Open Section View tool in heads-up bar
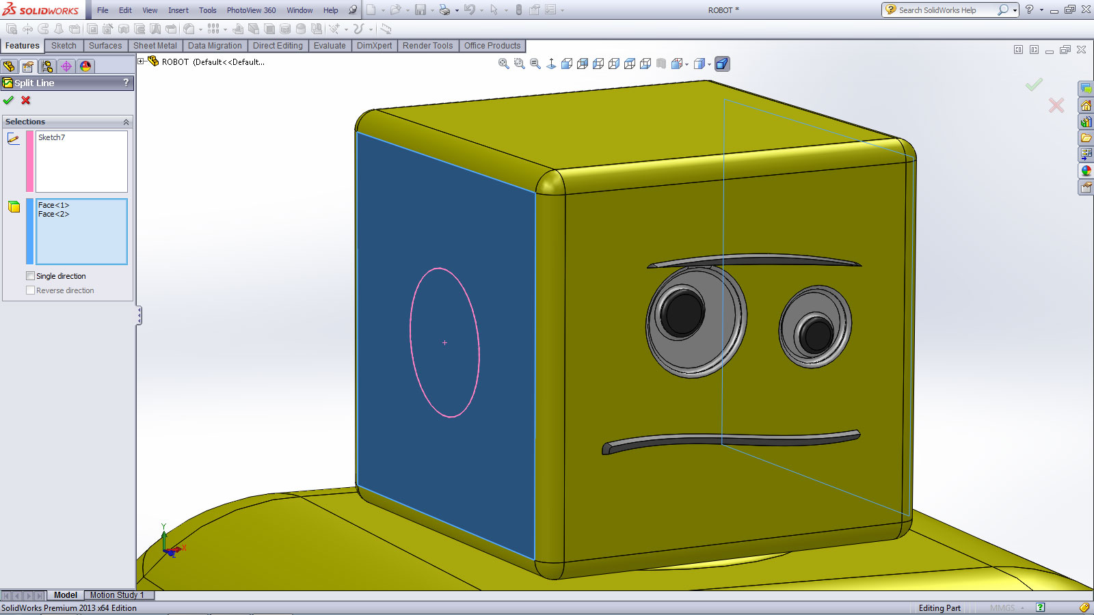This screenshot has height=615, width=1094. coord(677,64)
